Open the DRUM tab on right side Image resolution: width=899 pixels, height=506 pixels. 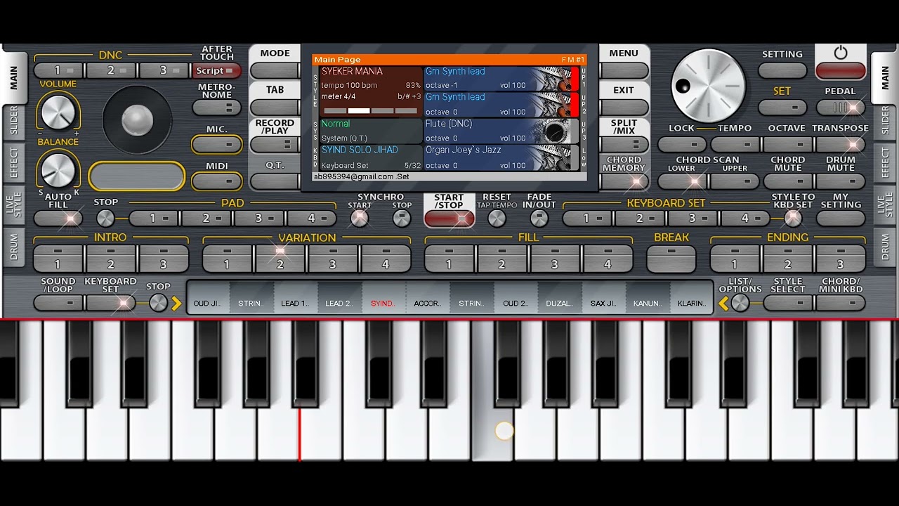click(x=885, y=247)
